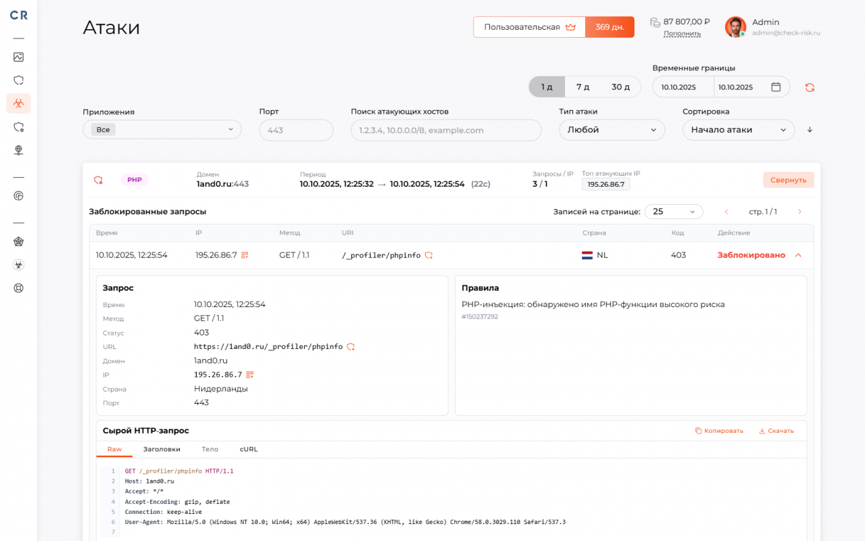Click the Admin avatar picture

(735, 27)
